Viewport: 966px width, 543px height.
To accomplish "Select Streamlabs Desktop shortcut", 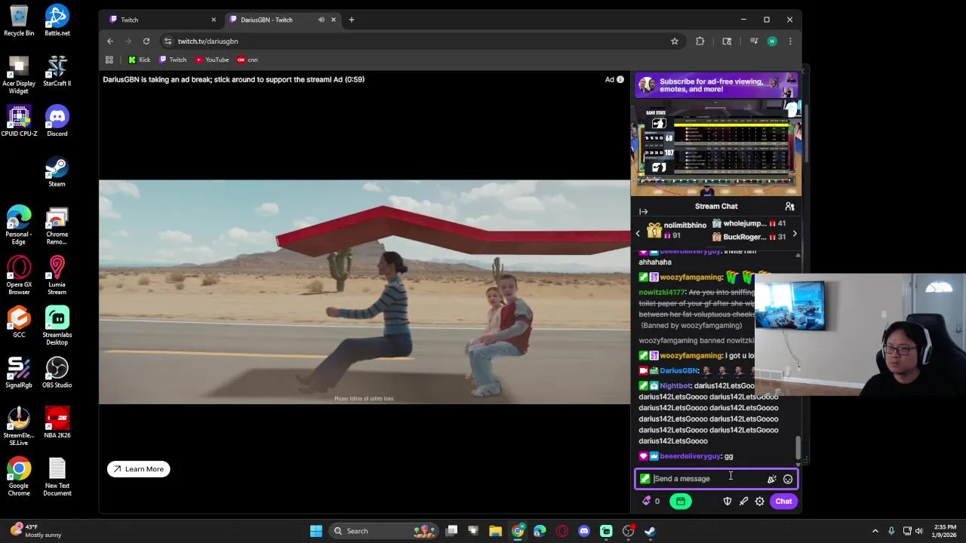I will [57, 326].
